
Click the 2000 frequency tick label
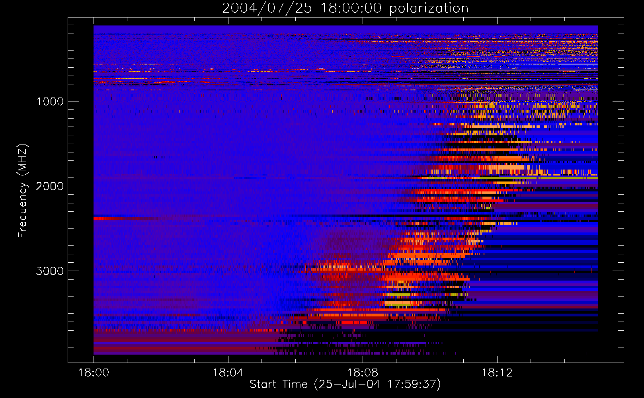pos(50,186)
